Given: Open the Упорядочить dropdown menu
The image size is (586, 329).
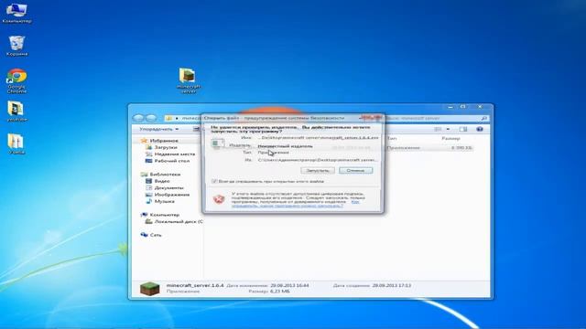Looking at the screenshot, I should 158,129.
